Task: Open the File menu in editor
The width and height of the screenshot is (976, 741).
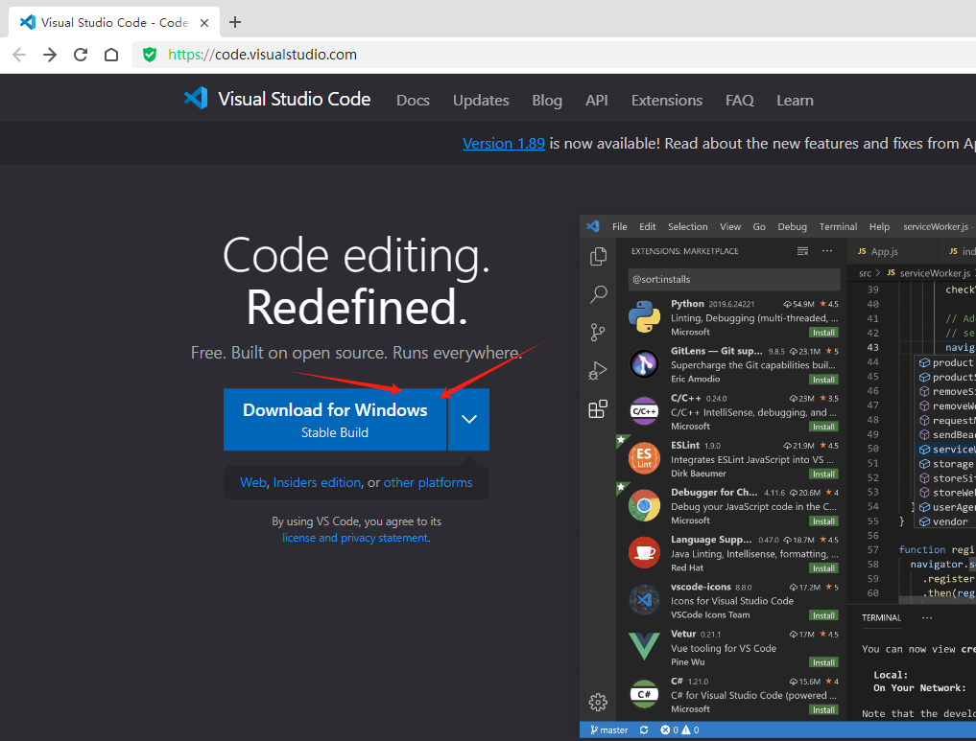Action: pos(619,227)
